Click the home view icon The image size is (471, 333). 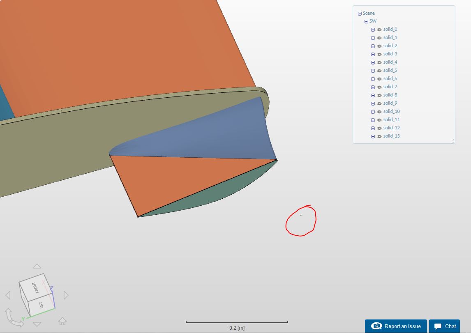pos(62,322)
